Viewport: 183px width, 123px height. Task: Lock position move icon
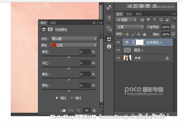[x=139, y=34]
